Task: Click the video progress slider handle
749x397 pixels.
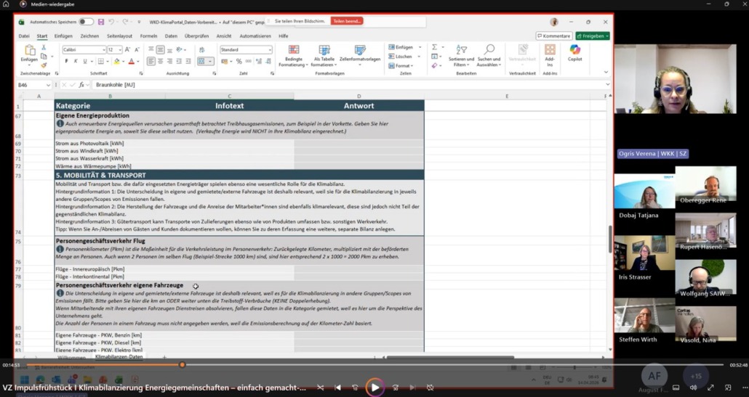Action: pos(183,365)
